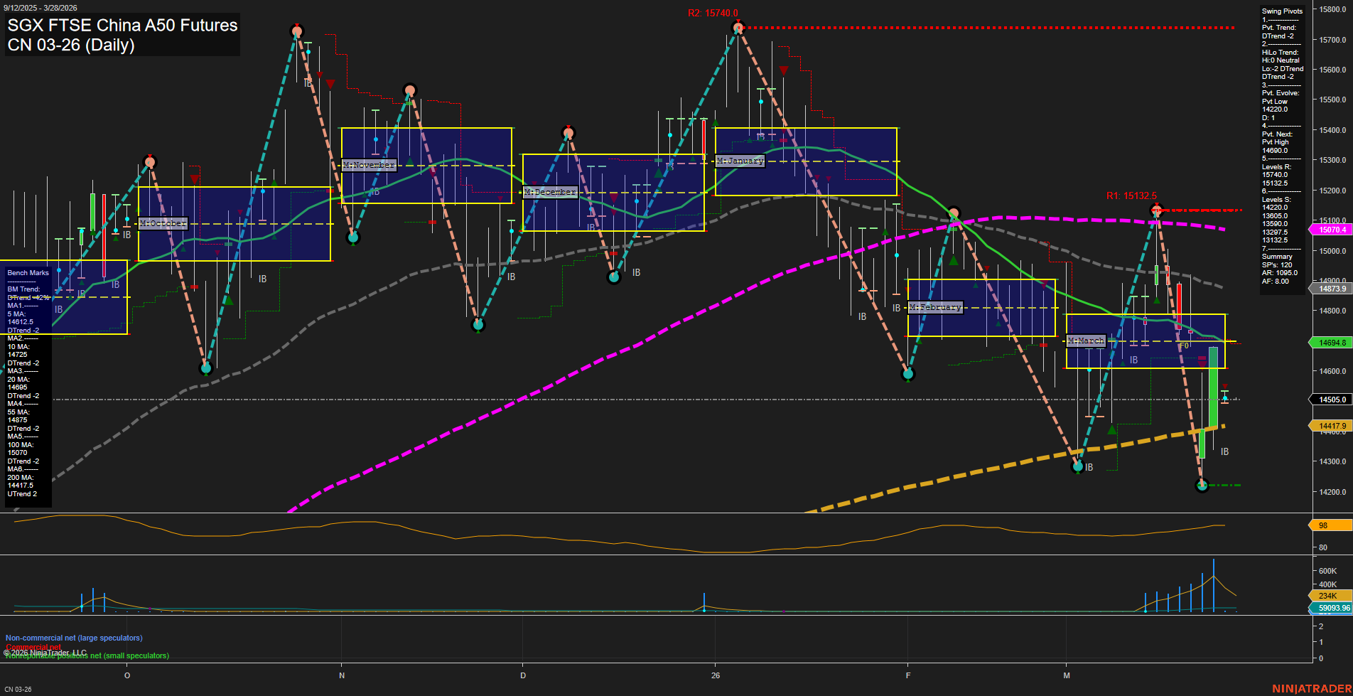The height and width of the screenshot is (696, 1353).
Task: Select the M:October monthly range label
Action: click(163, 223)
